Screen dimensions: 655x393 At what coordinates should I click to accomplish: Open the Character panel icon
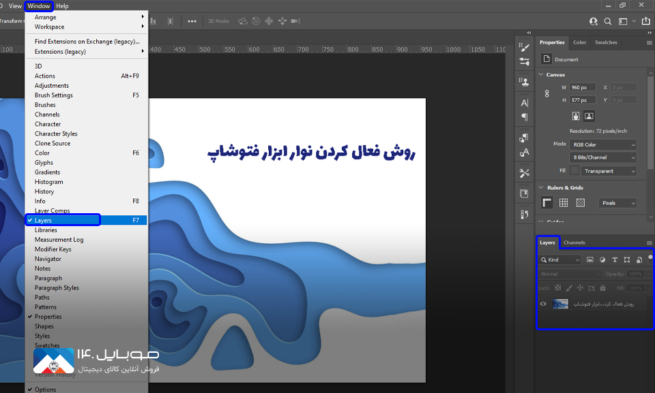click(524, 103)
